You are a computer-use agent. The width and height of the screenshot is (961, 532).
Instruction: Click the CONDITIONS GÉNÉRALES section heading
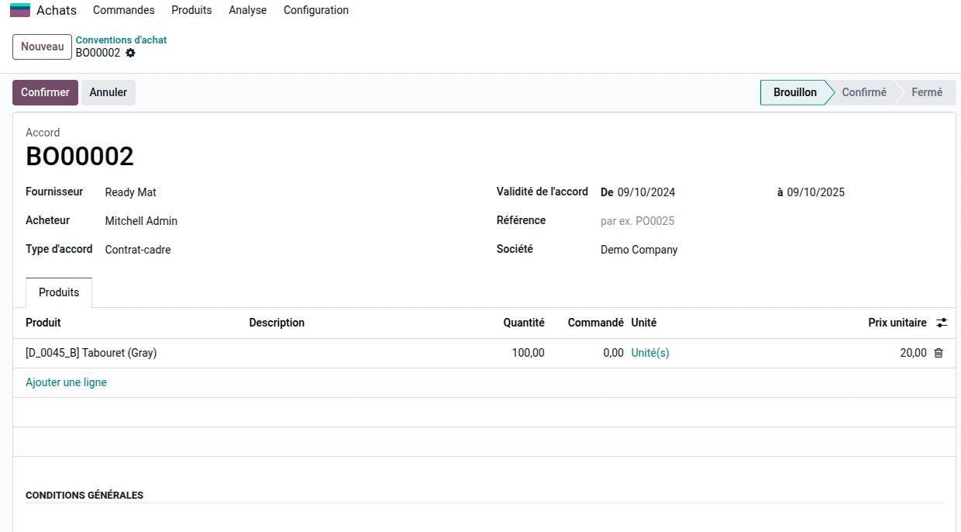tap(84, 495)
